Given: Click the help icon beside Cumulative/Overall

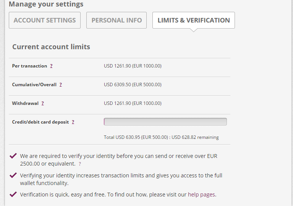Looking at the screenshot, I should point(61,85).
